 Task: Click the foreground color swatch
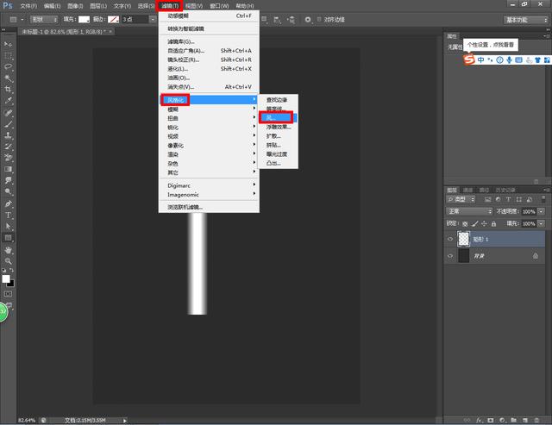coord(6,278)
